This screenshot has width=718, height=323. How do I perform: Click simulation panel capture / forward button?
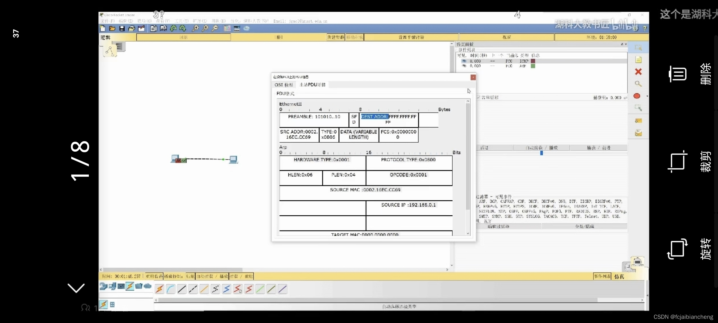598,148
